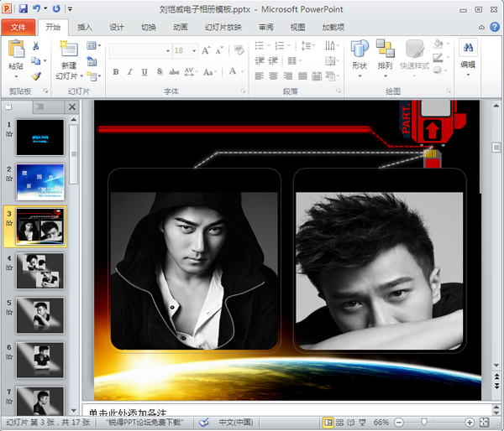Click the Numbering list icon

pyautogui.click(x=280, y=45)
